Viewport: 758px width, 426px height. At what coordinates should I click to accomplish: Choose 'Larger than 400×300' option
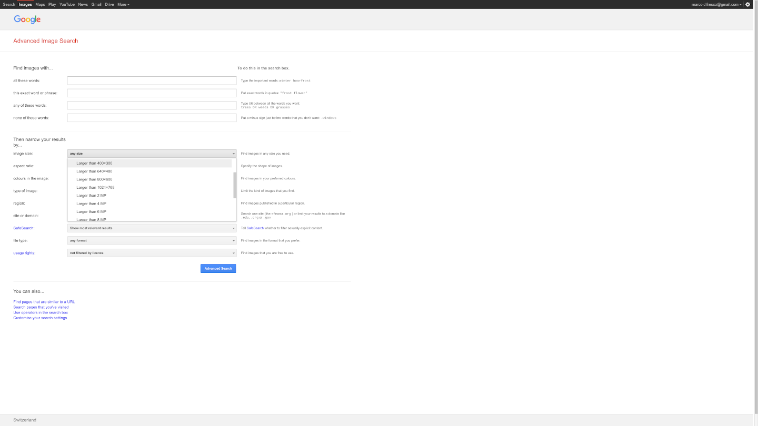click(150, 163)
